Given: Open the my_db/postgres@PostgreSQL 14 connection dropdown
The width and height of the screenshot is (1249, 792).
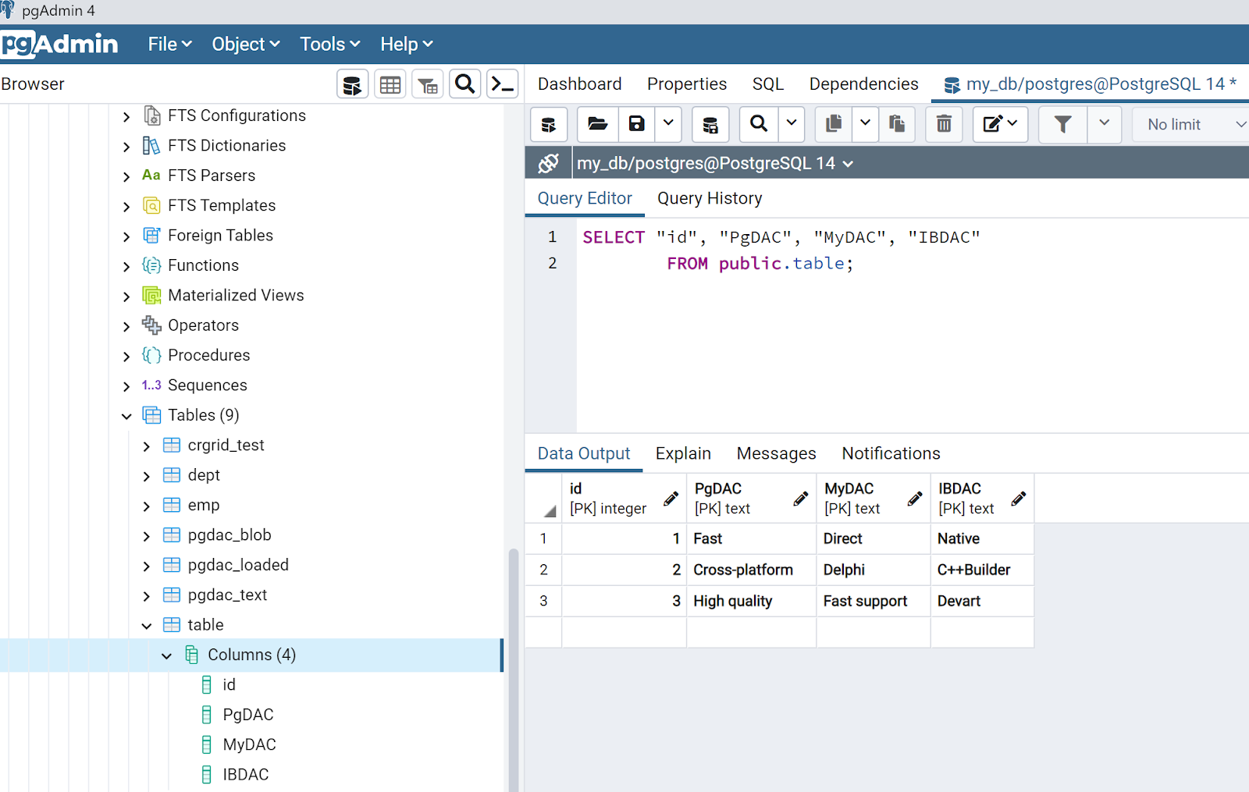Looking at the screenshot, I should [x=715, y=163].
